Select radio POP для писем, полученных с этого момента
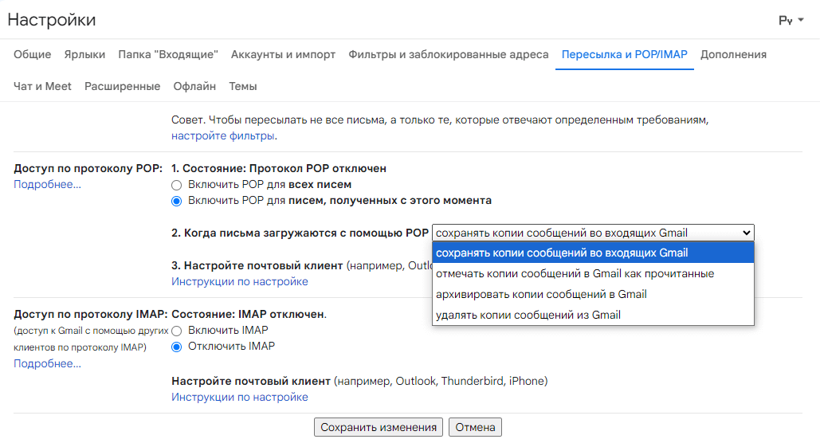The height and width of the screenshot is (443, 820). point(177,202)
